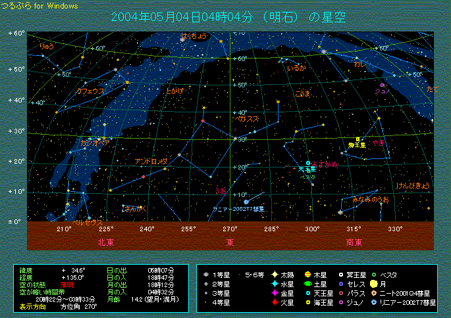The height and width of the screenshot is (318, 451).
Task: Click the Uranus marker (天王星) on the chart
Action: pos(307,163)
